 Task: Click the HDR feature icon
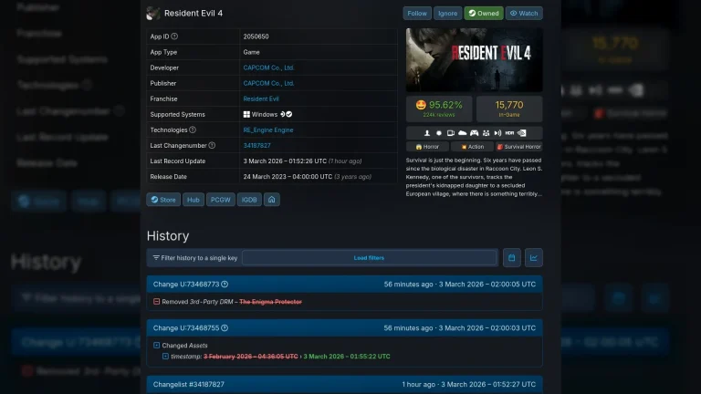(509, 133)
